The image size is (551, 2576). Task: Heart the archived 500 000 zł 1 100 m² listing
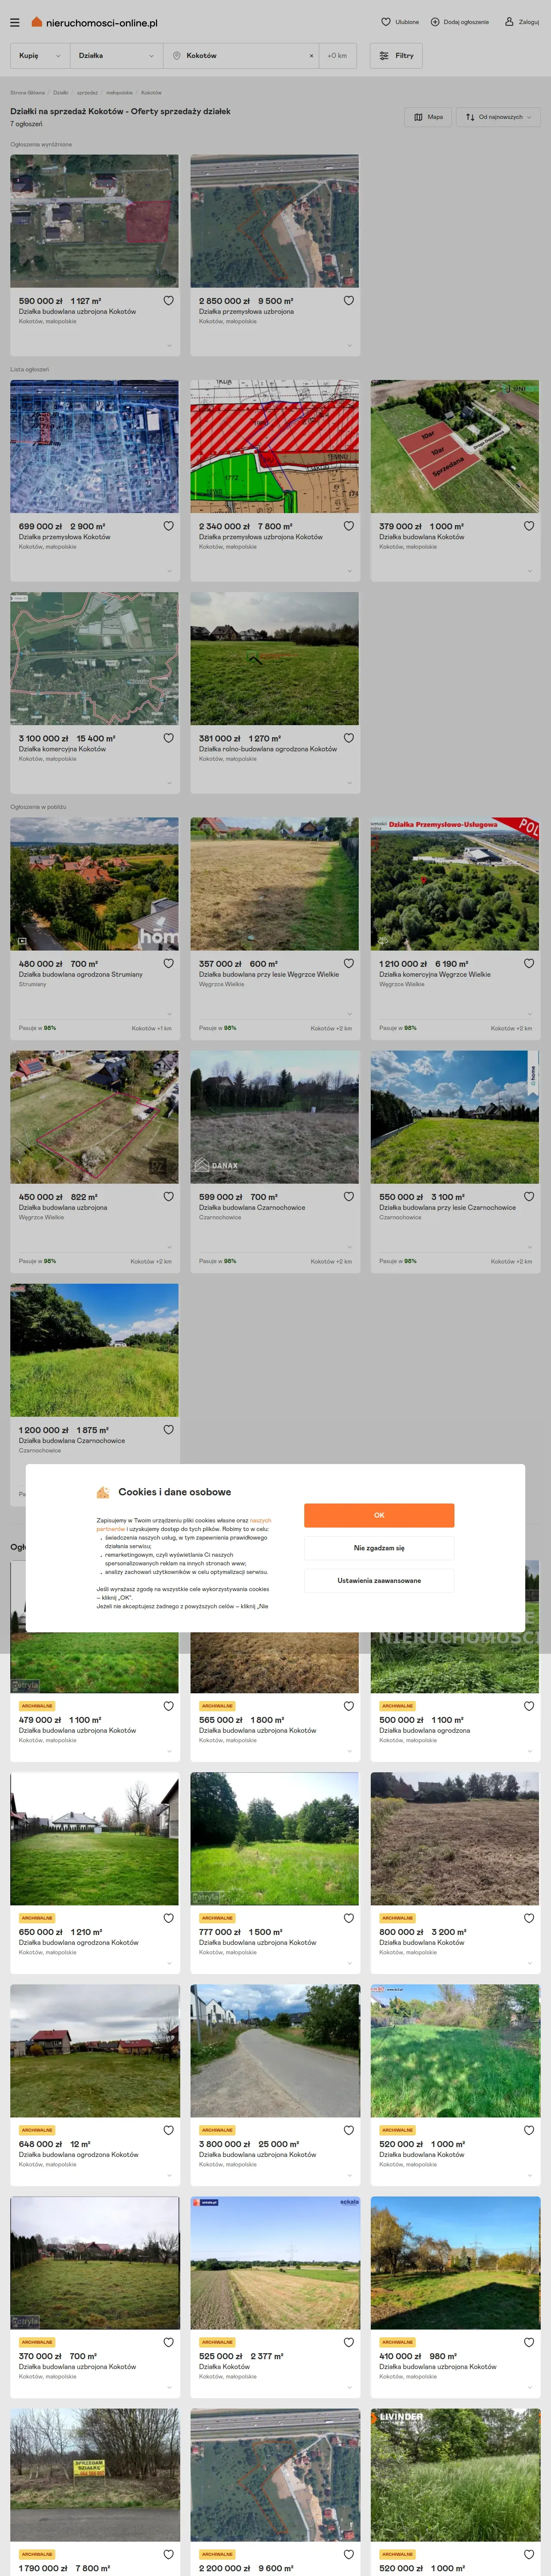pos(529,1707)
